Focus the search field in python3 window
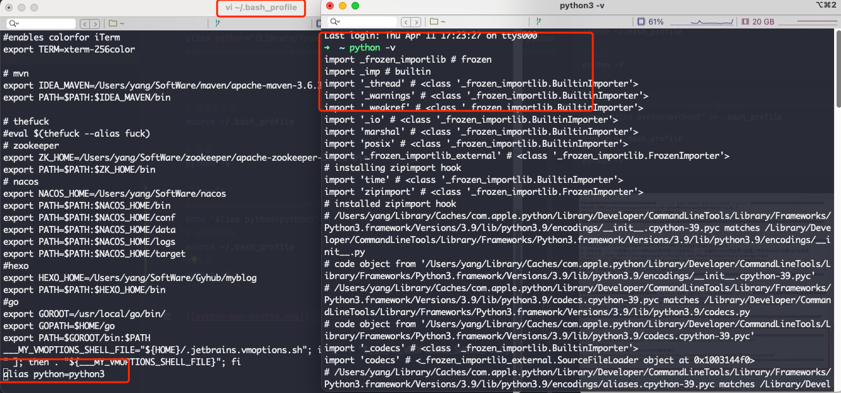This screenshot has width=841, height=393. 367,22
